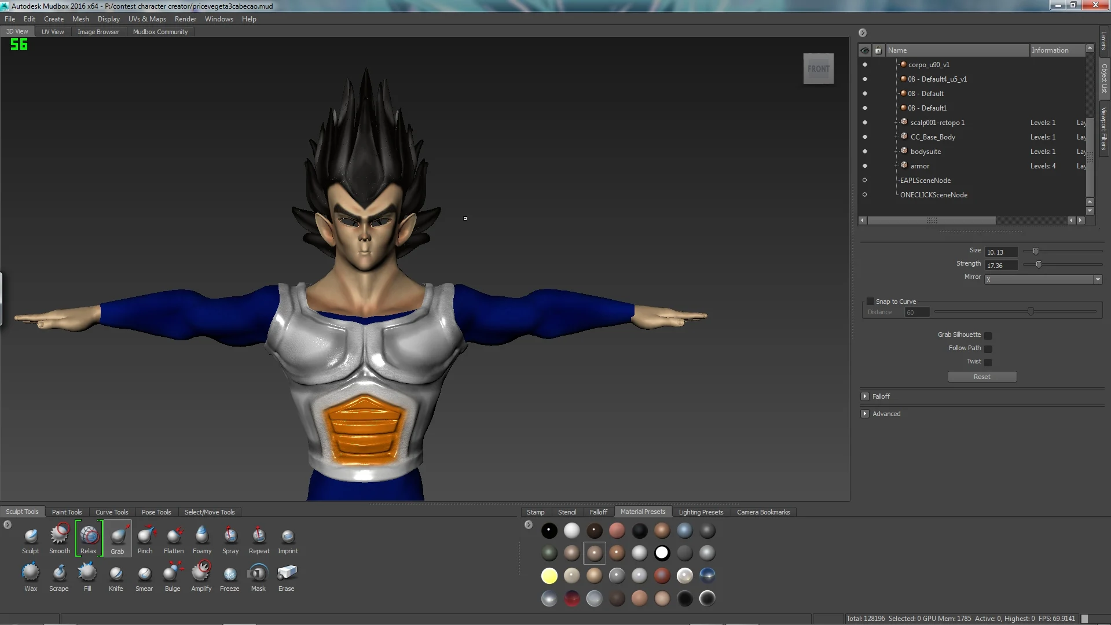This screenshot has height=625, width=1111.
Task: Expand the material presets tray arrow
Action: coord(529,525)
